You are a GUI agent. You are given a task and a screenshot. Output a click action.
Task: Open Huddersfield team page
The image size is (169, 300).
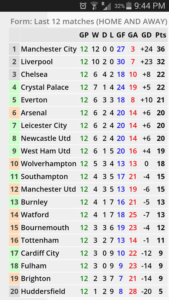point(43,291)
